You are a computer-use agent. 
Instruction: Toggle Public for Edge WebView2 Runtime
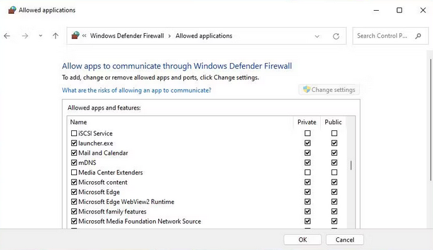[x=334, y=202]
